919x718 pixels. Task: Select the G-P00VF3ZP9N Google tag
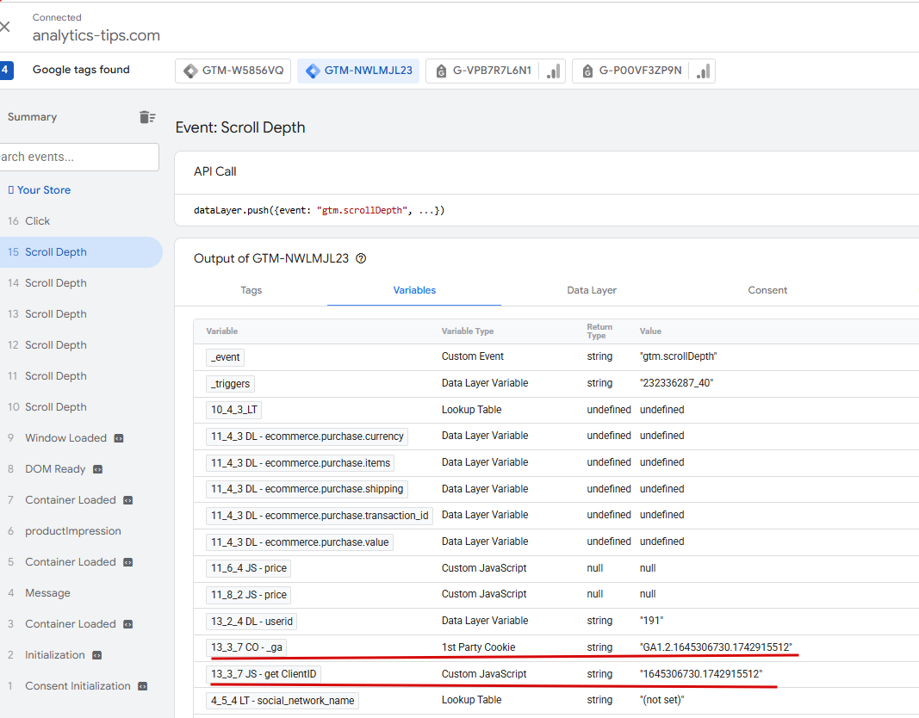click(x=643, y=71)
